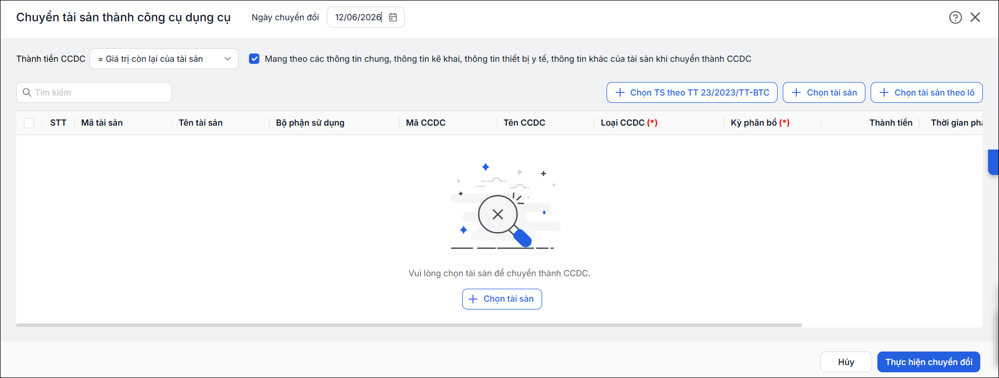The height and width of the screenshot is (378, 999).
Task: Click the empty-state magnifier illustration
Action: click(x=503, y=206)
